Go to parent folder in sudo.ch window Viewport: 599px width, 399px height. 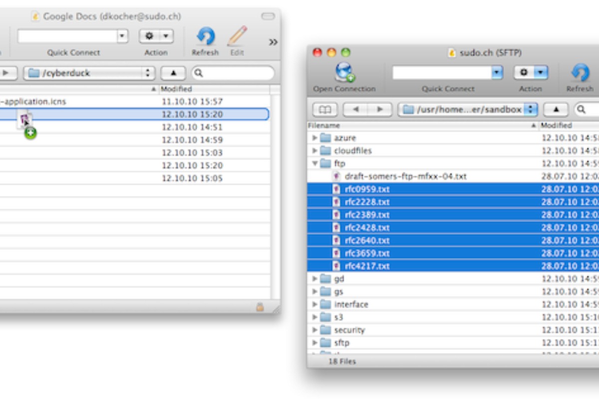(x=555, y=109)
